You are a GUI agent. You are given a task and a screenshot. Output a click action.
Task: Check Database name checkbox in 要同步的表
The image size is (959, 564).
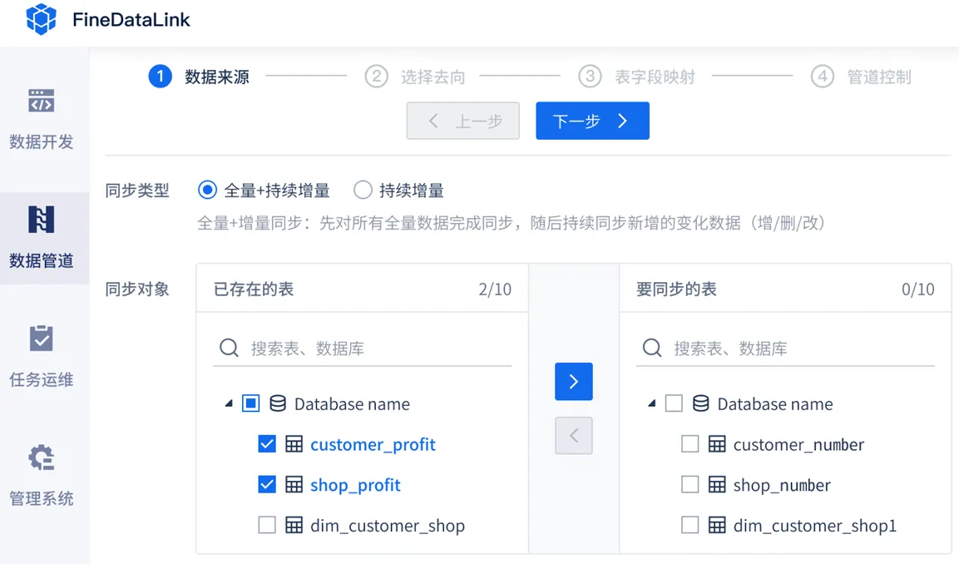click(x=674, y=403)
